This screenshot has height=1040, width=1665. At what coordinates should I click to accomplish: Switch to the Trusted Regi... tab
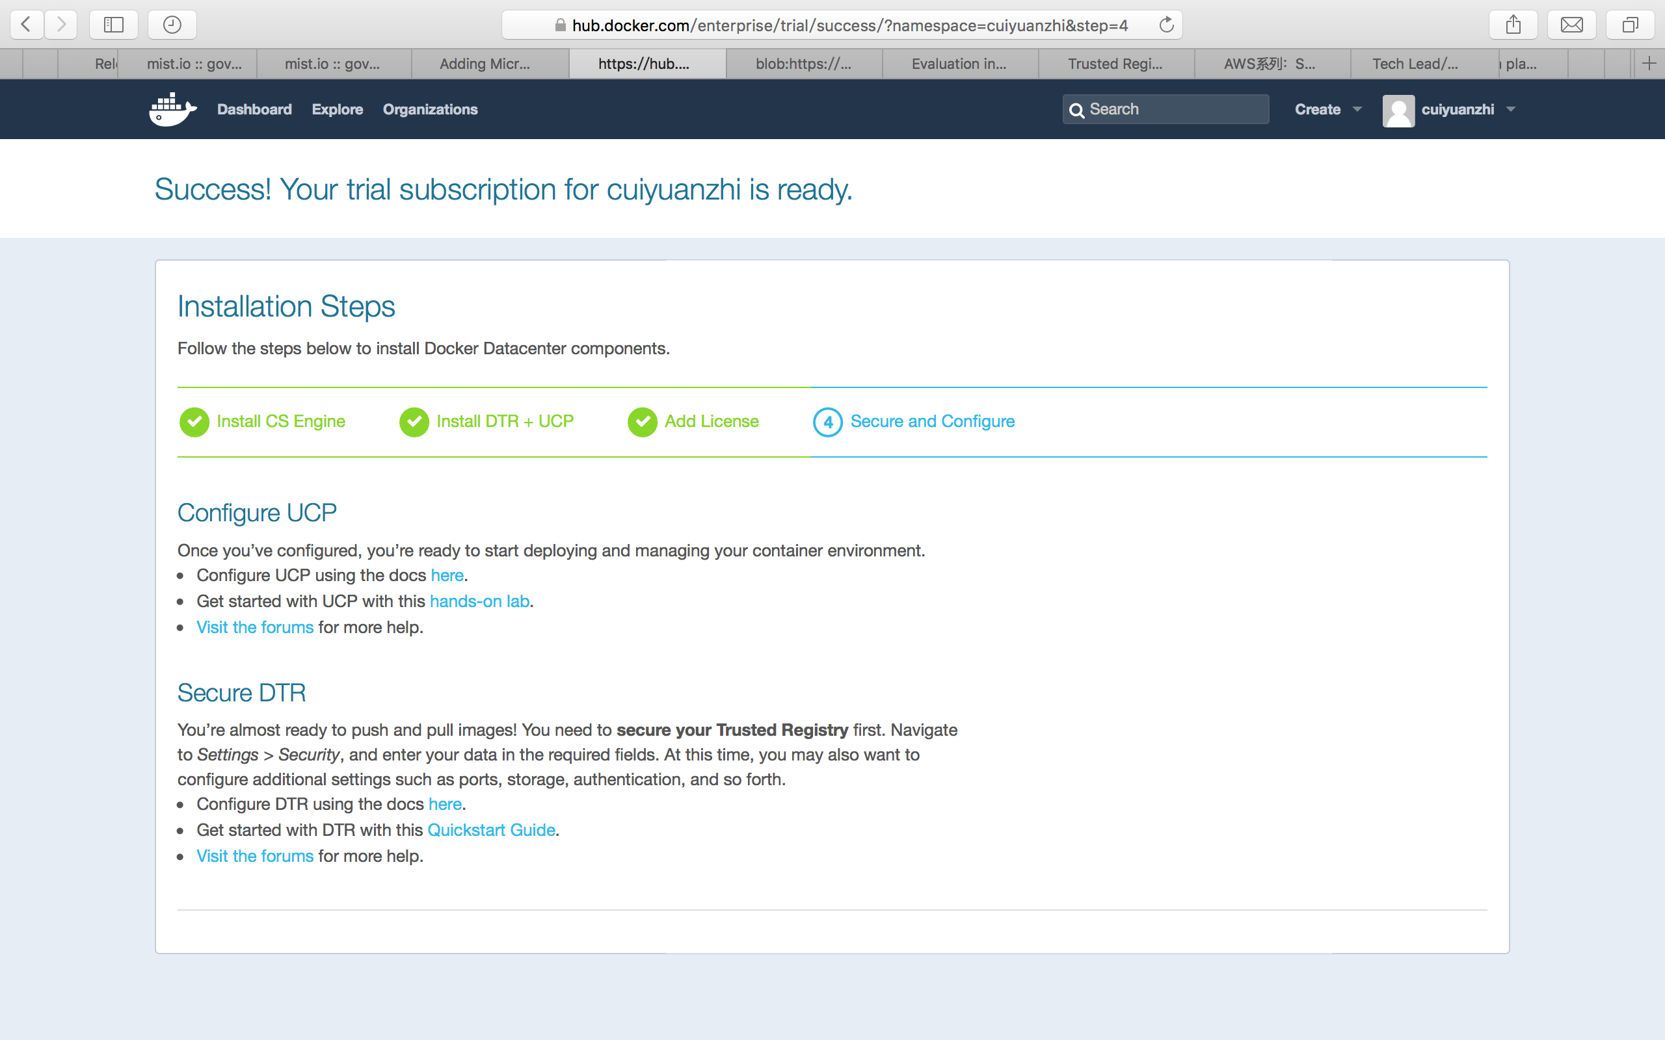coord(1115,64)
